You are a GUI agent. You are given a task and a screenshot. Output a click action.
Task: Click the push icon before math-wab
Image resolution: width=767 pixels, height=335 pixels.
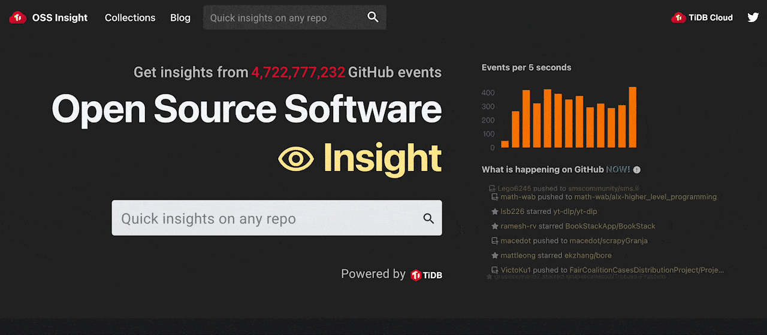pyautogui.click(x=495, y=197)
